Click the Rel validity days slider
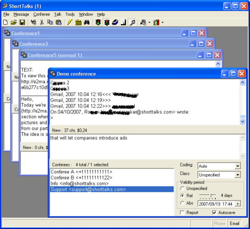The width and height of the screenshot is (250, 229). click(207, 196)
